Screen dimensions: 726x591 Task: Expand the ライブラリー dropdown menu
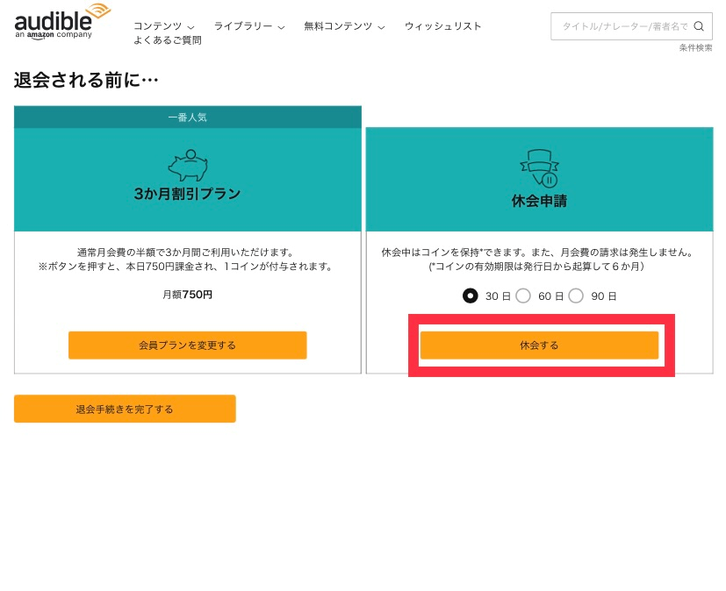point(249,26)
